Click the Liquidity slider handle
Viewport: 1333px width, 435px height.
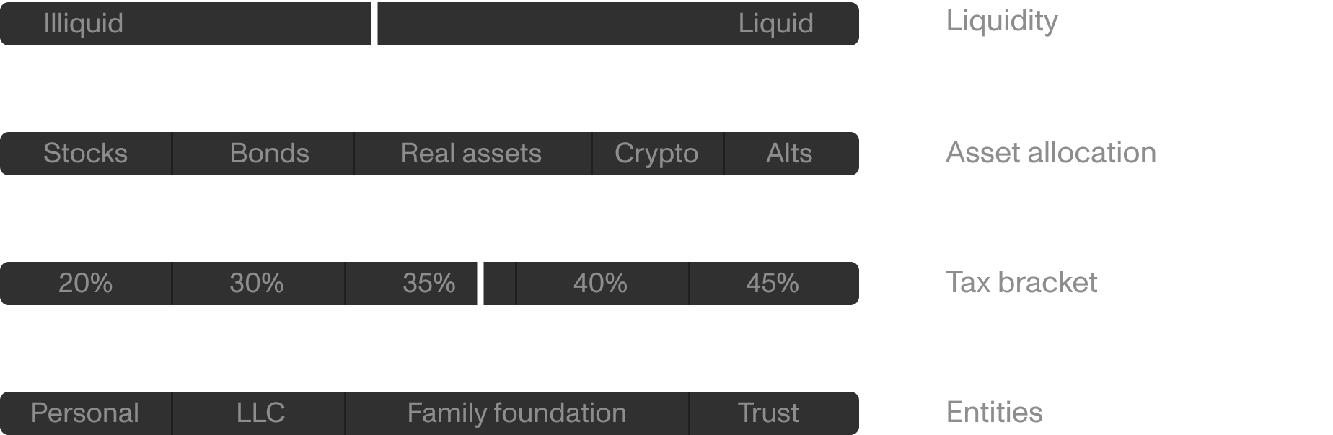[374, 24]
